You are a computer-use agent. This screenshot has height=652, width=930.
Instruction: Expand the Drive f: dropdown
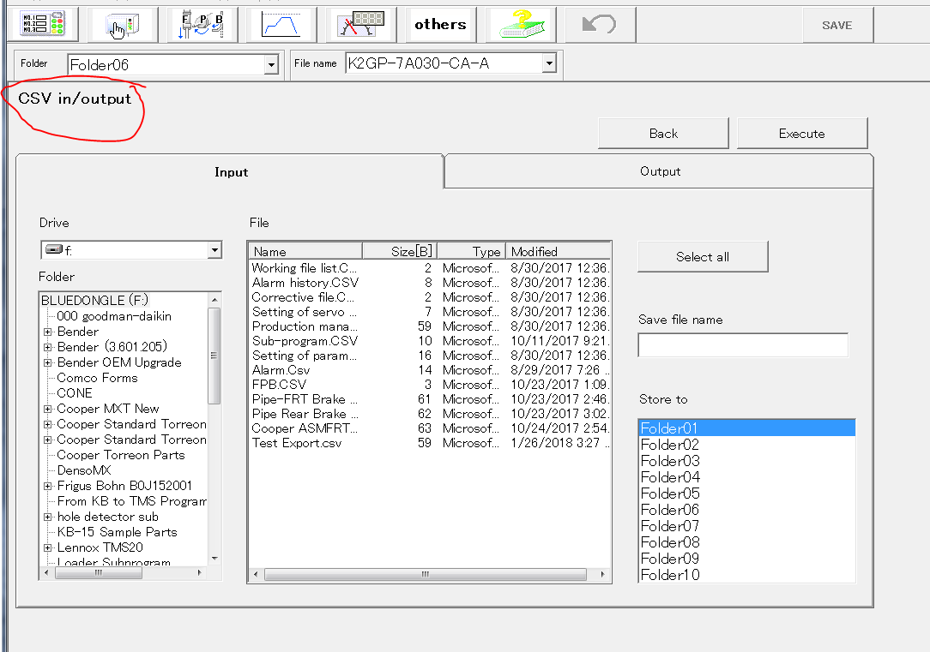pos(214,250)
